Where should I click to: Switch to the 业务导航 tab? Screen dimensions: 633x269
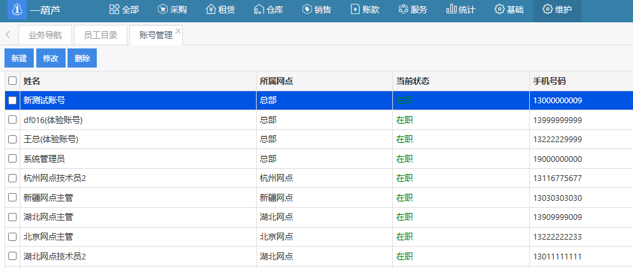pos(45,36)
